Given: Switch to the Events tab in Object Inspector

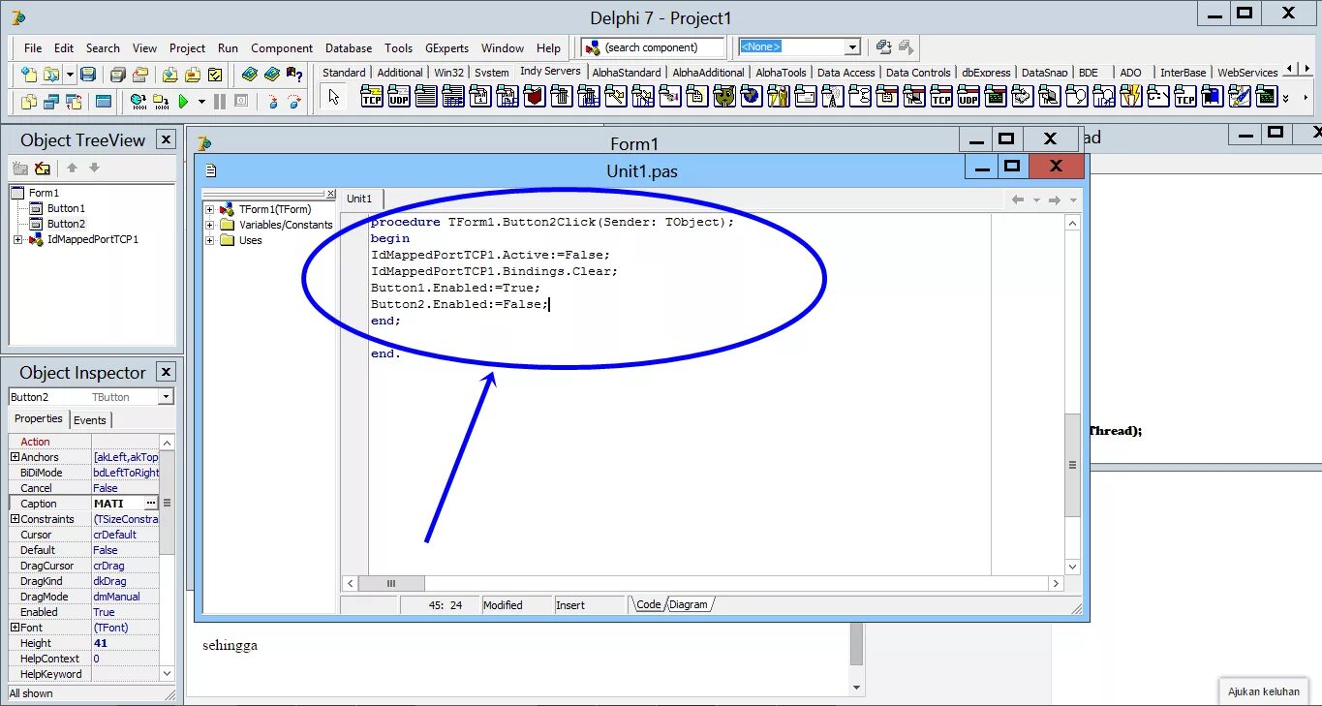Looking at the screenshot, I should coord(90,419).
